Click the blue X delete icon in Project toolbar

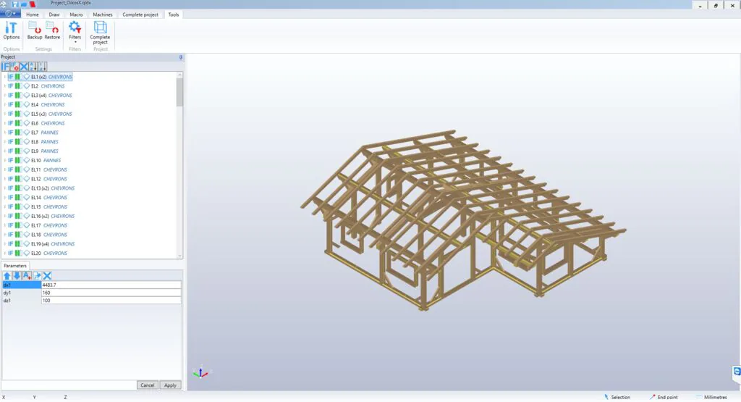[x=24, y=67]
